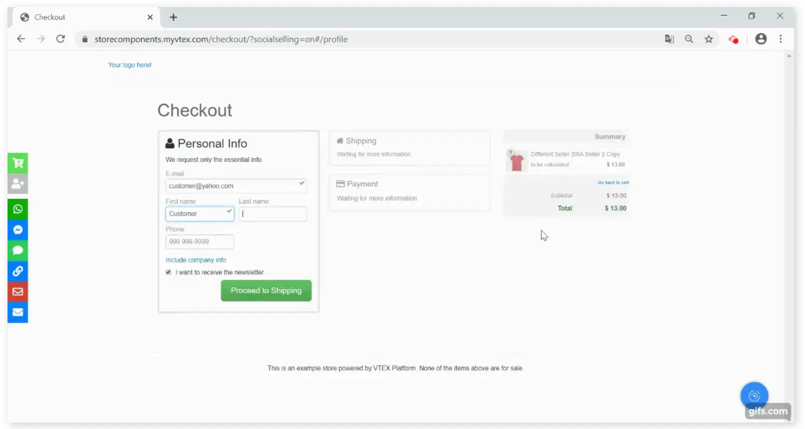
Task: Focus the Phone number input field
Action: (x=200, y=242)
